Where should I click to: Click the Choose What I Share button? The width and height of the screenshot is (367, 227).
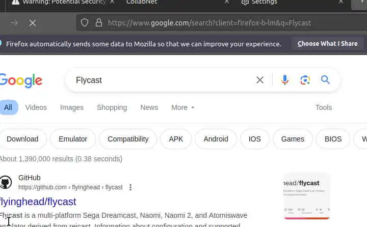point(327,44)
